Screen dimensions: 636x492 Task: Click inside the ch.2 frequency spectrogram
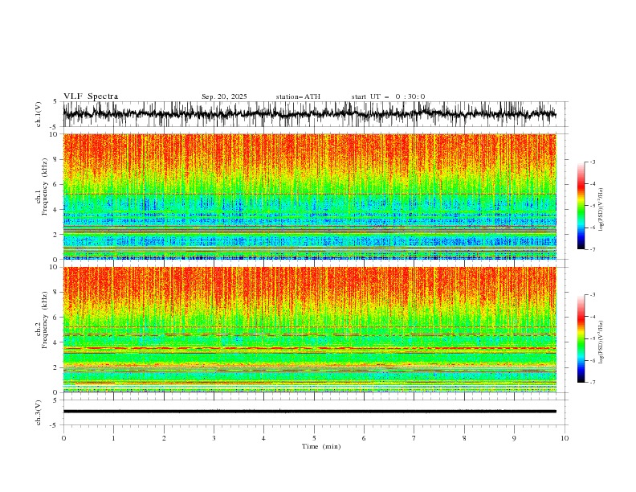[x=309, y=330]
